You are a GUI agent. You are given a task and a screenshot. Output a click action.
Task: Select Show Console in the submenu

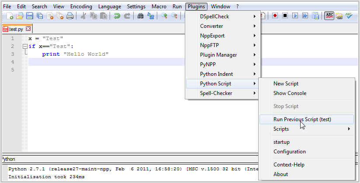(x=307, y=93)
